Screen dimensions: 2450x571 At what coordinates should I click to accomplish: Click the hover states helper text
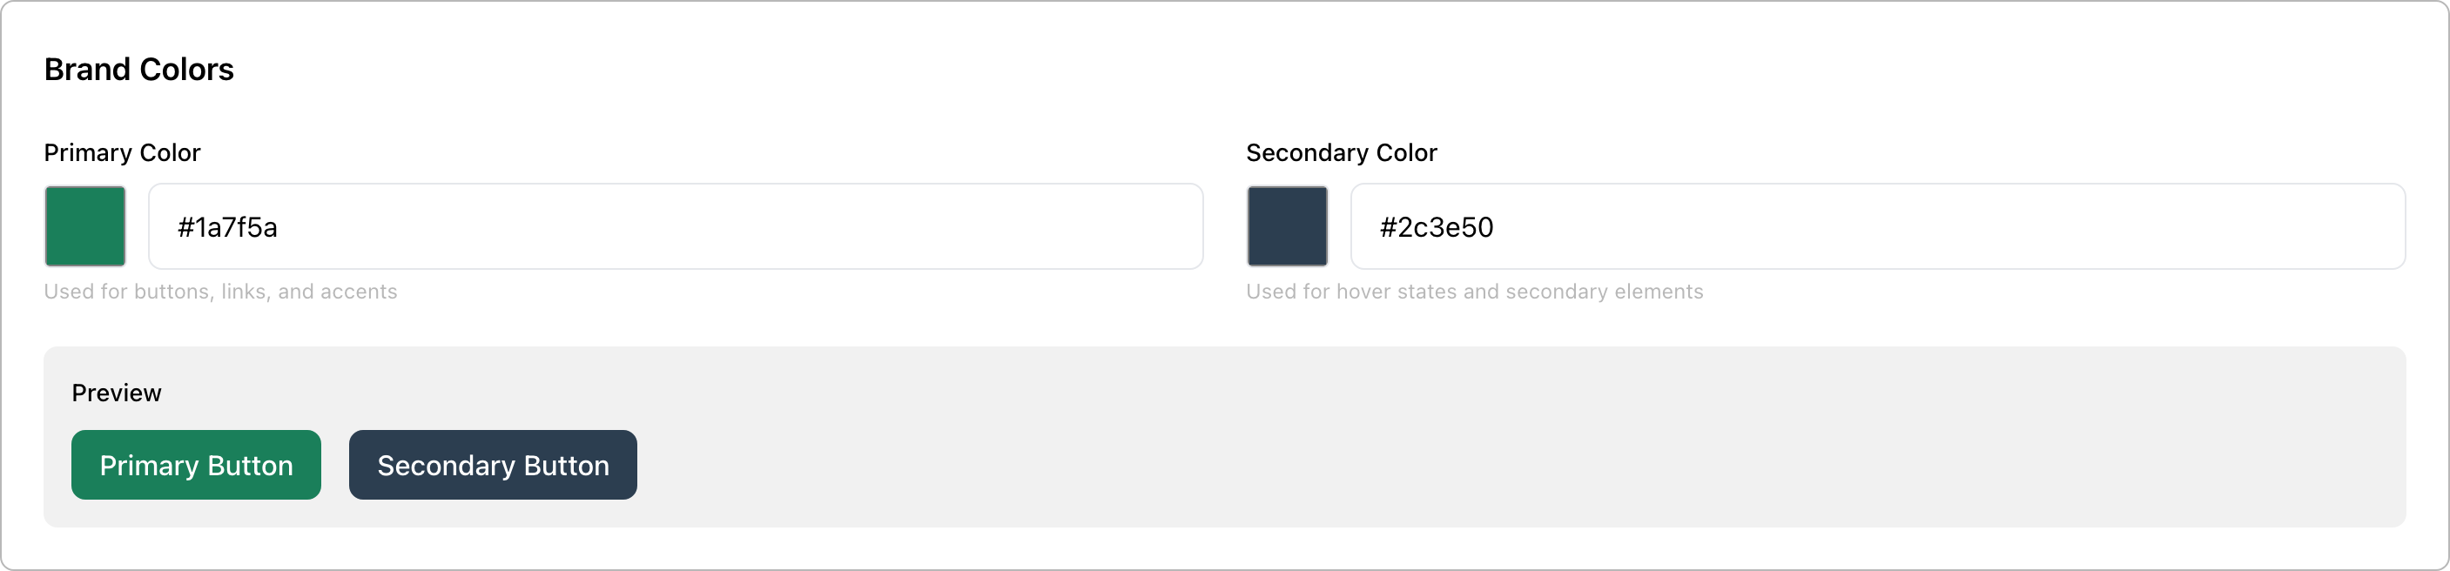pos(1474,292)
